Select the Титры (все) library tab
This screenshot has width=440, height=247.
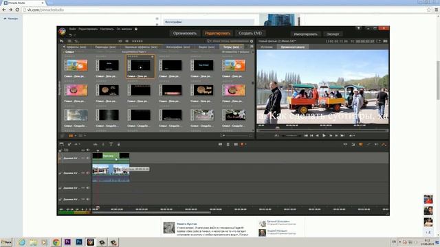pos(232,47)
